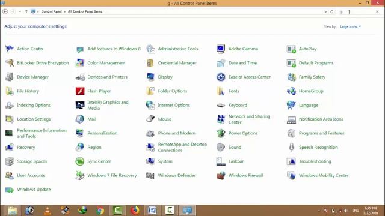Clear the search box with X

[377, 11]
